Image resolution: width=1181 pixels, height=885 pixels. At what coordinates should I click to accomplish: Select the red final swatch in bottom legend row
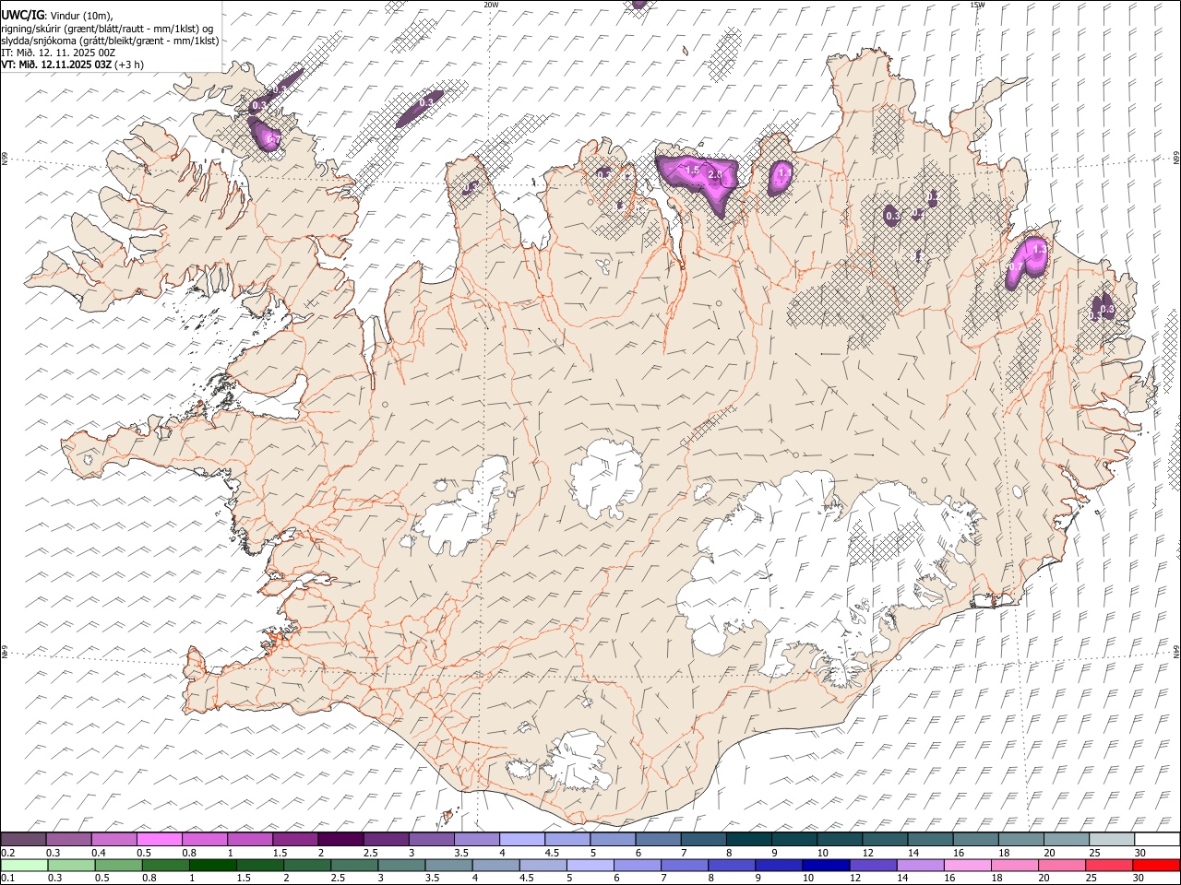1156,865
